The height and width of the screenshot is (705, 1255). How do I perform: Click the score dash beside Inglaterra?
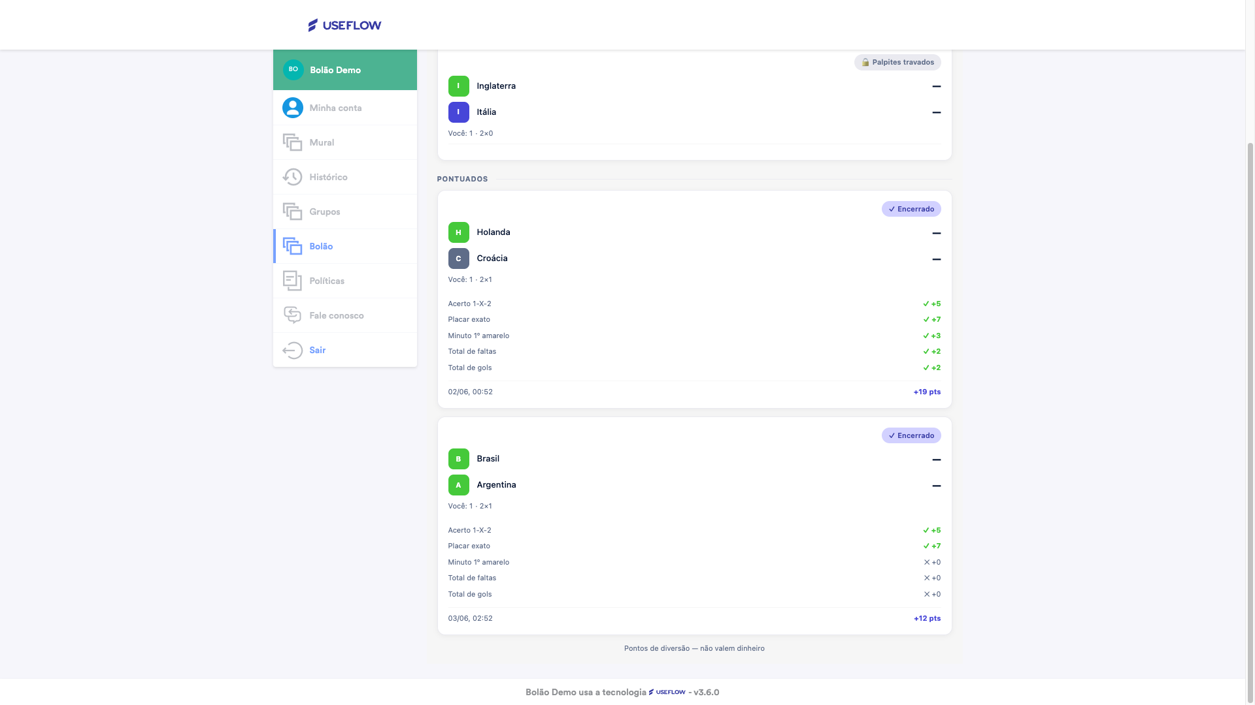point(936,86)
